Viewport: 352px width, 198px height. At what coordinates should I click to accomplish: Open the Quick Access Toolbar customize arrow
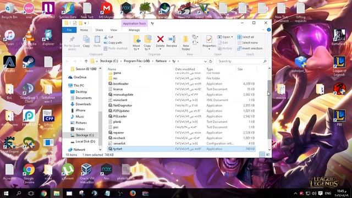[85, 23]
